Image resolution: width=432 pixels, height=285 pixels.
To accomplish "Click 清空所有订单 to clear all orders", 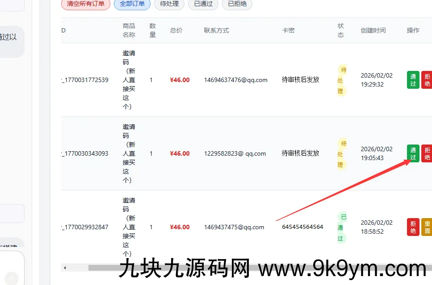I will [85, 4].
